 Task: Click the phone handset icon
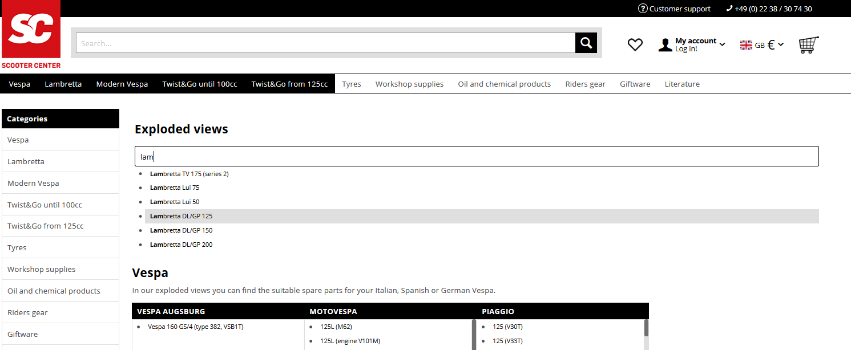pos(729,9)
